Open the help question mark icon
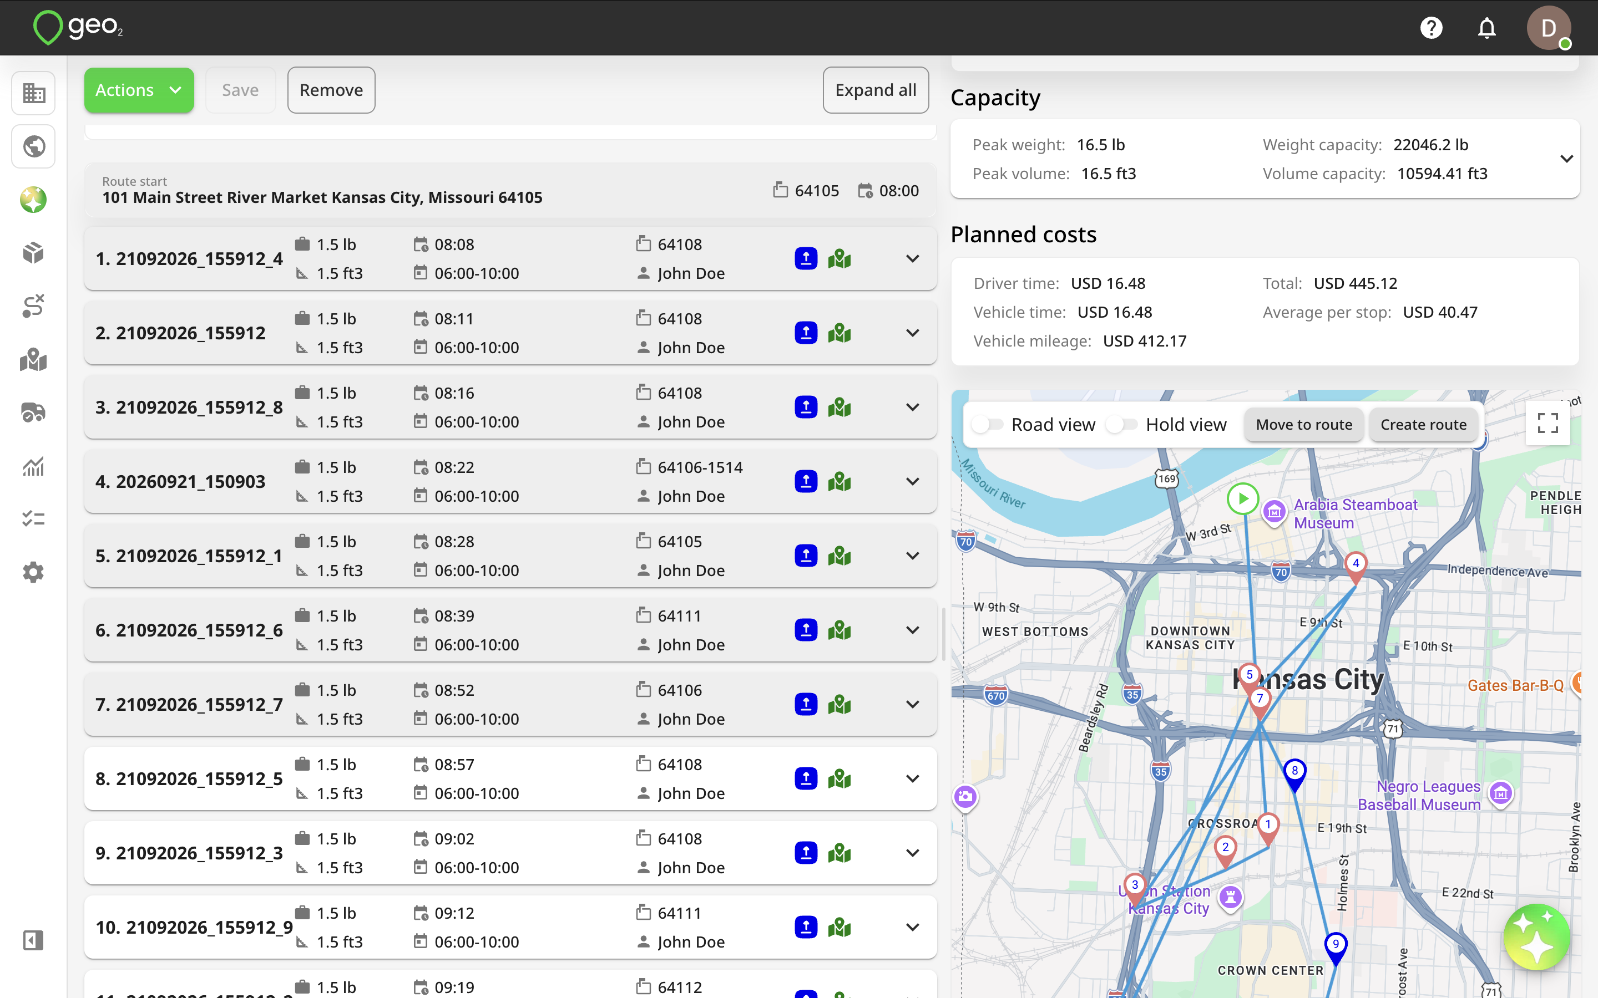Viewport: 1598px width, 998px height. [x=1431, y=28]
